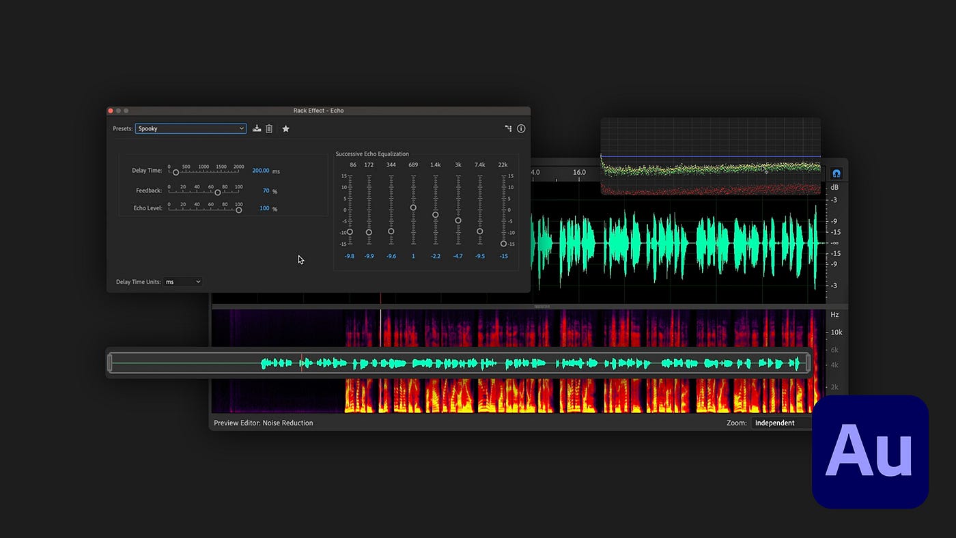Click the -15 value under 22k band
The width and height of the screenshot is (956, 538).
point(503,256)
